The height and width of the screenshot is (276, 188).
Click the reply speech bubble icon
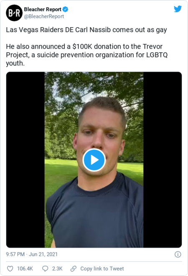45,268
